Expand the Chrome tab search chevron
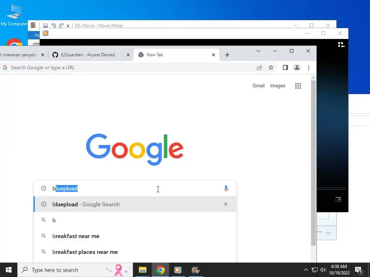The width and height of the screenshot is (370, 277). click(258, 51)
